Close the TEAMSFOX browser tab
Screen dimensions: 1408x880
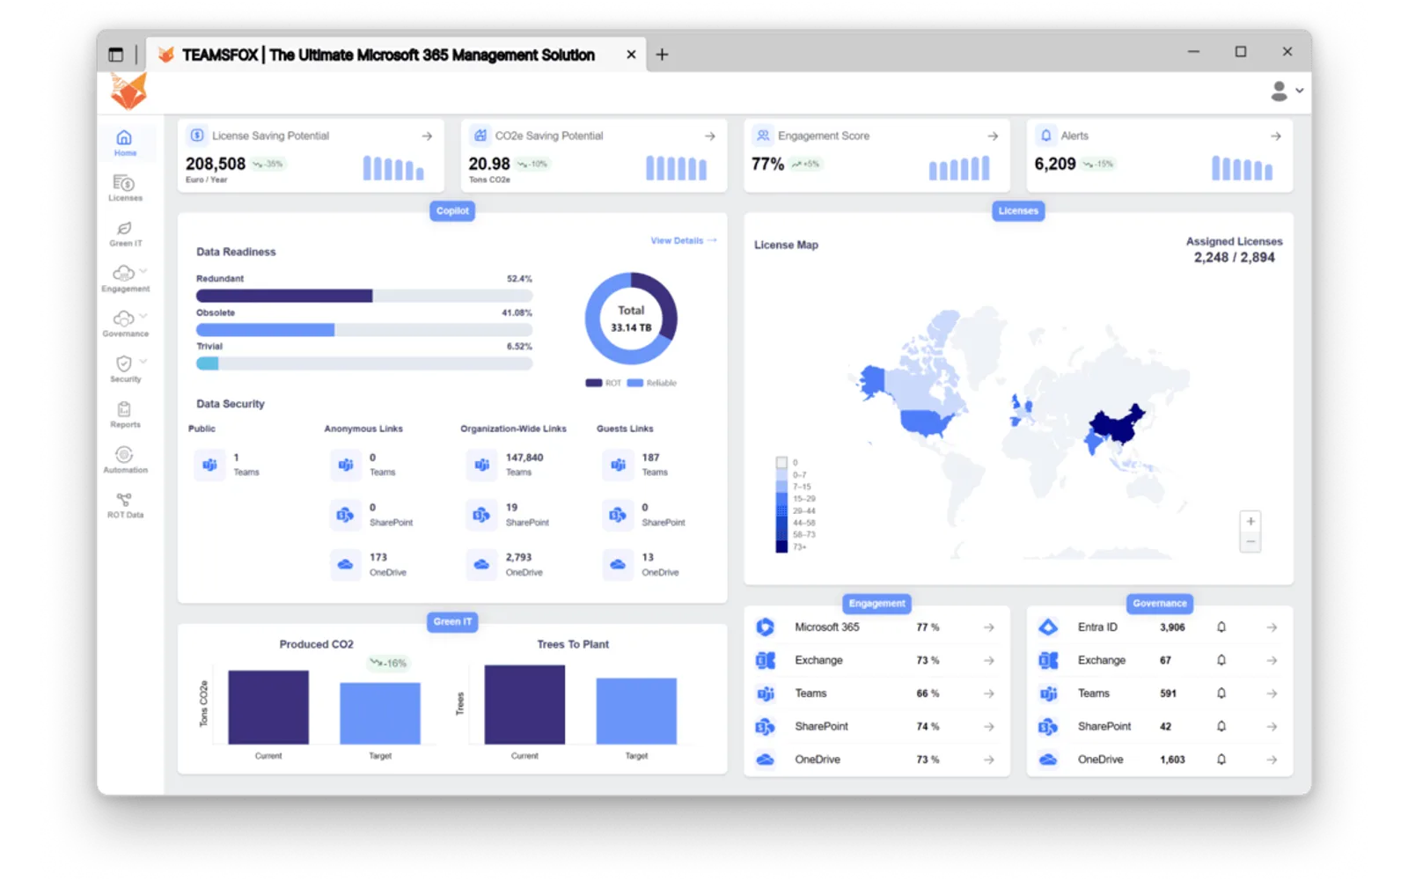(631, 55)
